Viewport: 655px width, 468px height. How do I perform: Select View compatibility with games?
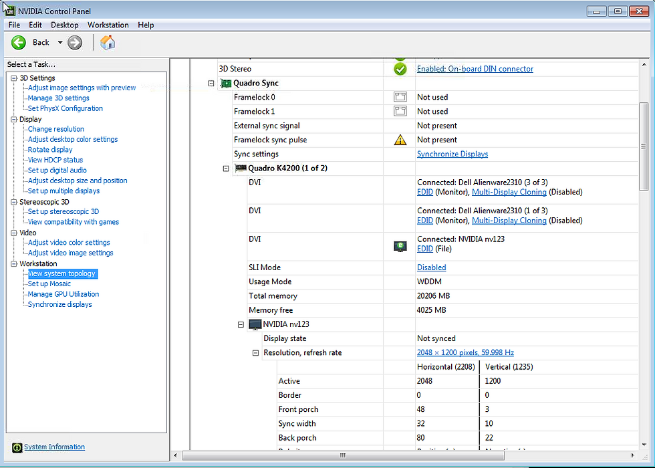pos(74,222)
